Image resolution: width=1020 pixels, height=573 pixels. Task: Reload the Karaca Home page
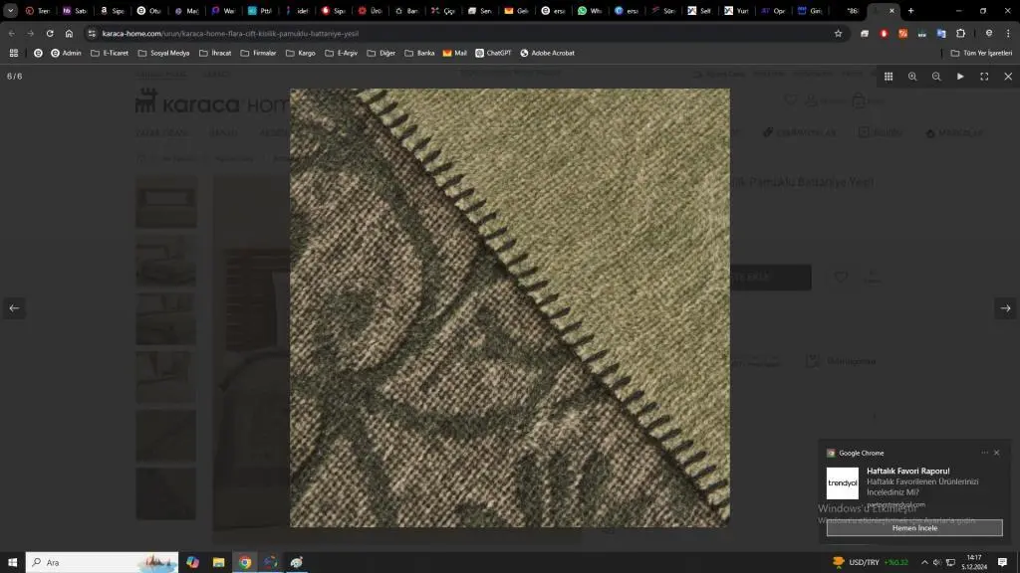[50, 33]
